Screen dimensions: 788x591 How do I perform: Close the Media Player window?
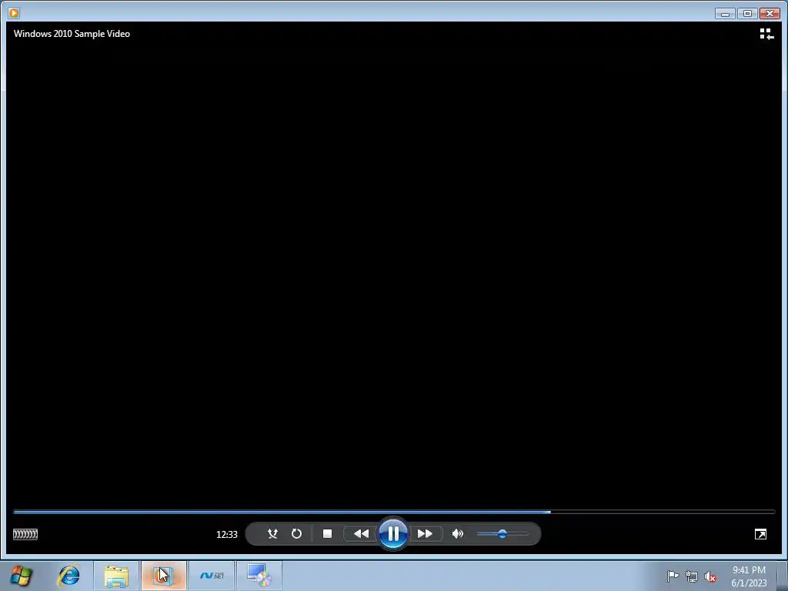click(x=770, y=14)
